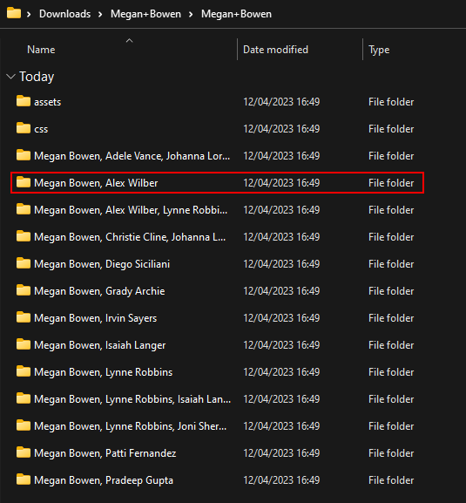The image size is (466, 503).
Task: Click Grady Archie folder icon
Action: (24, 290)
